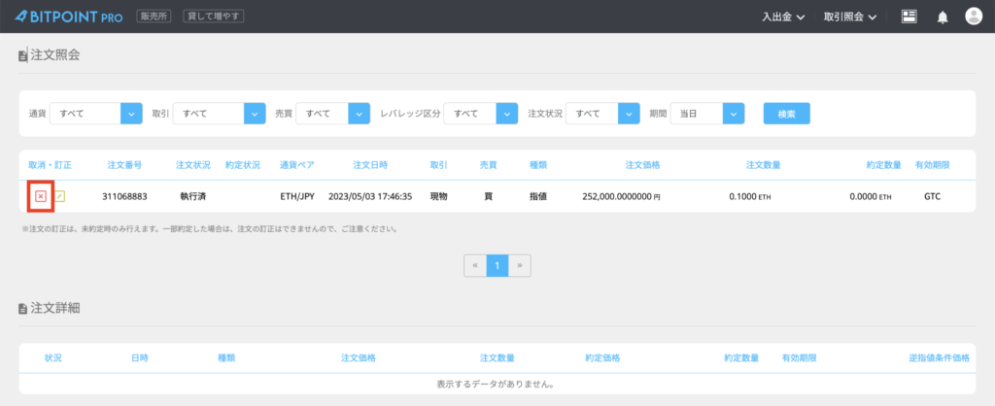Open notifications bell icon
Viewport: 995px width, 406px height.
coord(943,17)
